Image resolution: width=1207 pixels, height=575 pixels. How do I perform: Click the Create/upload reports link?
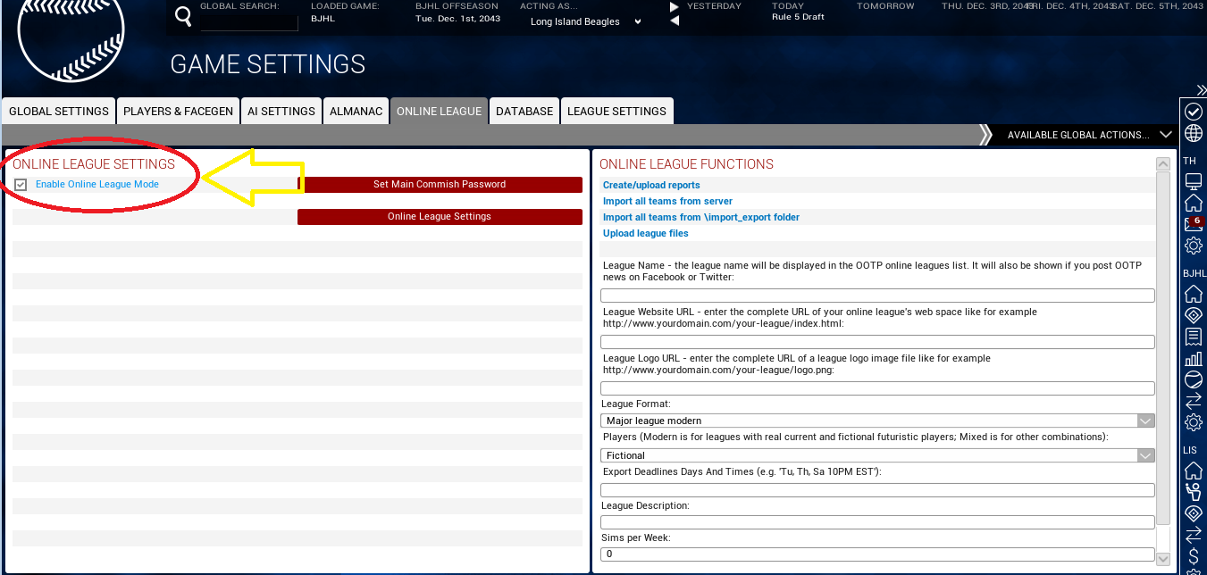pos(651,186)
